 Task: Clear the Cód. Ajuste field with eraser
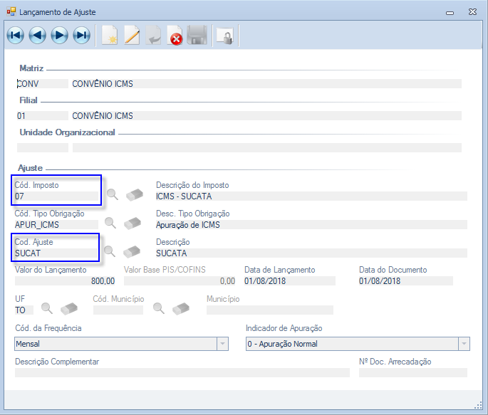[x=133, y=251]
